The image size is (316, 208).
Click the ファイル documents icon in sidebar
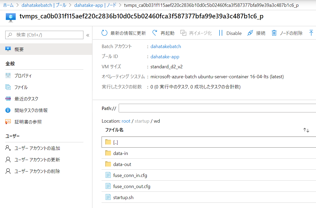(8, 87)
